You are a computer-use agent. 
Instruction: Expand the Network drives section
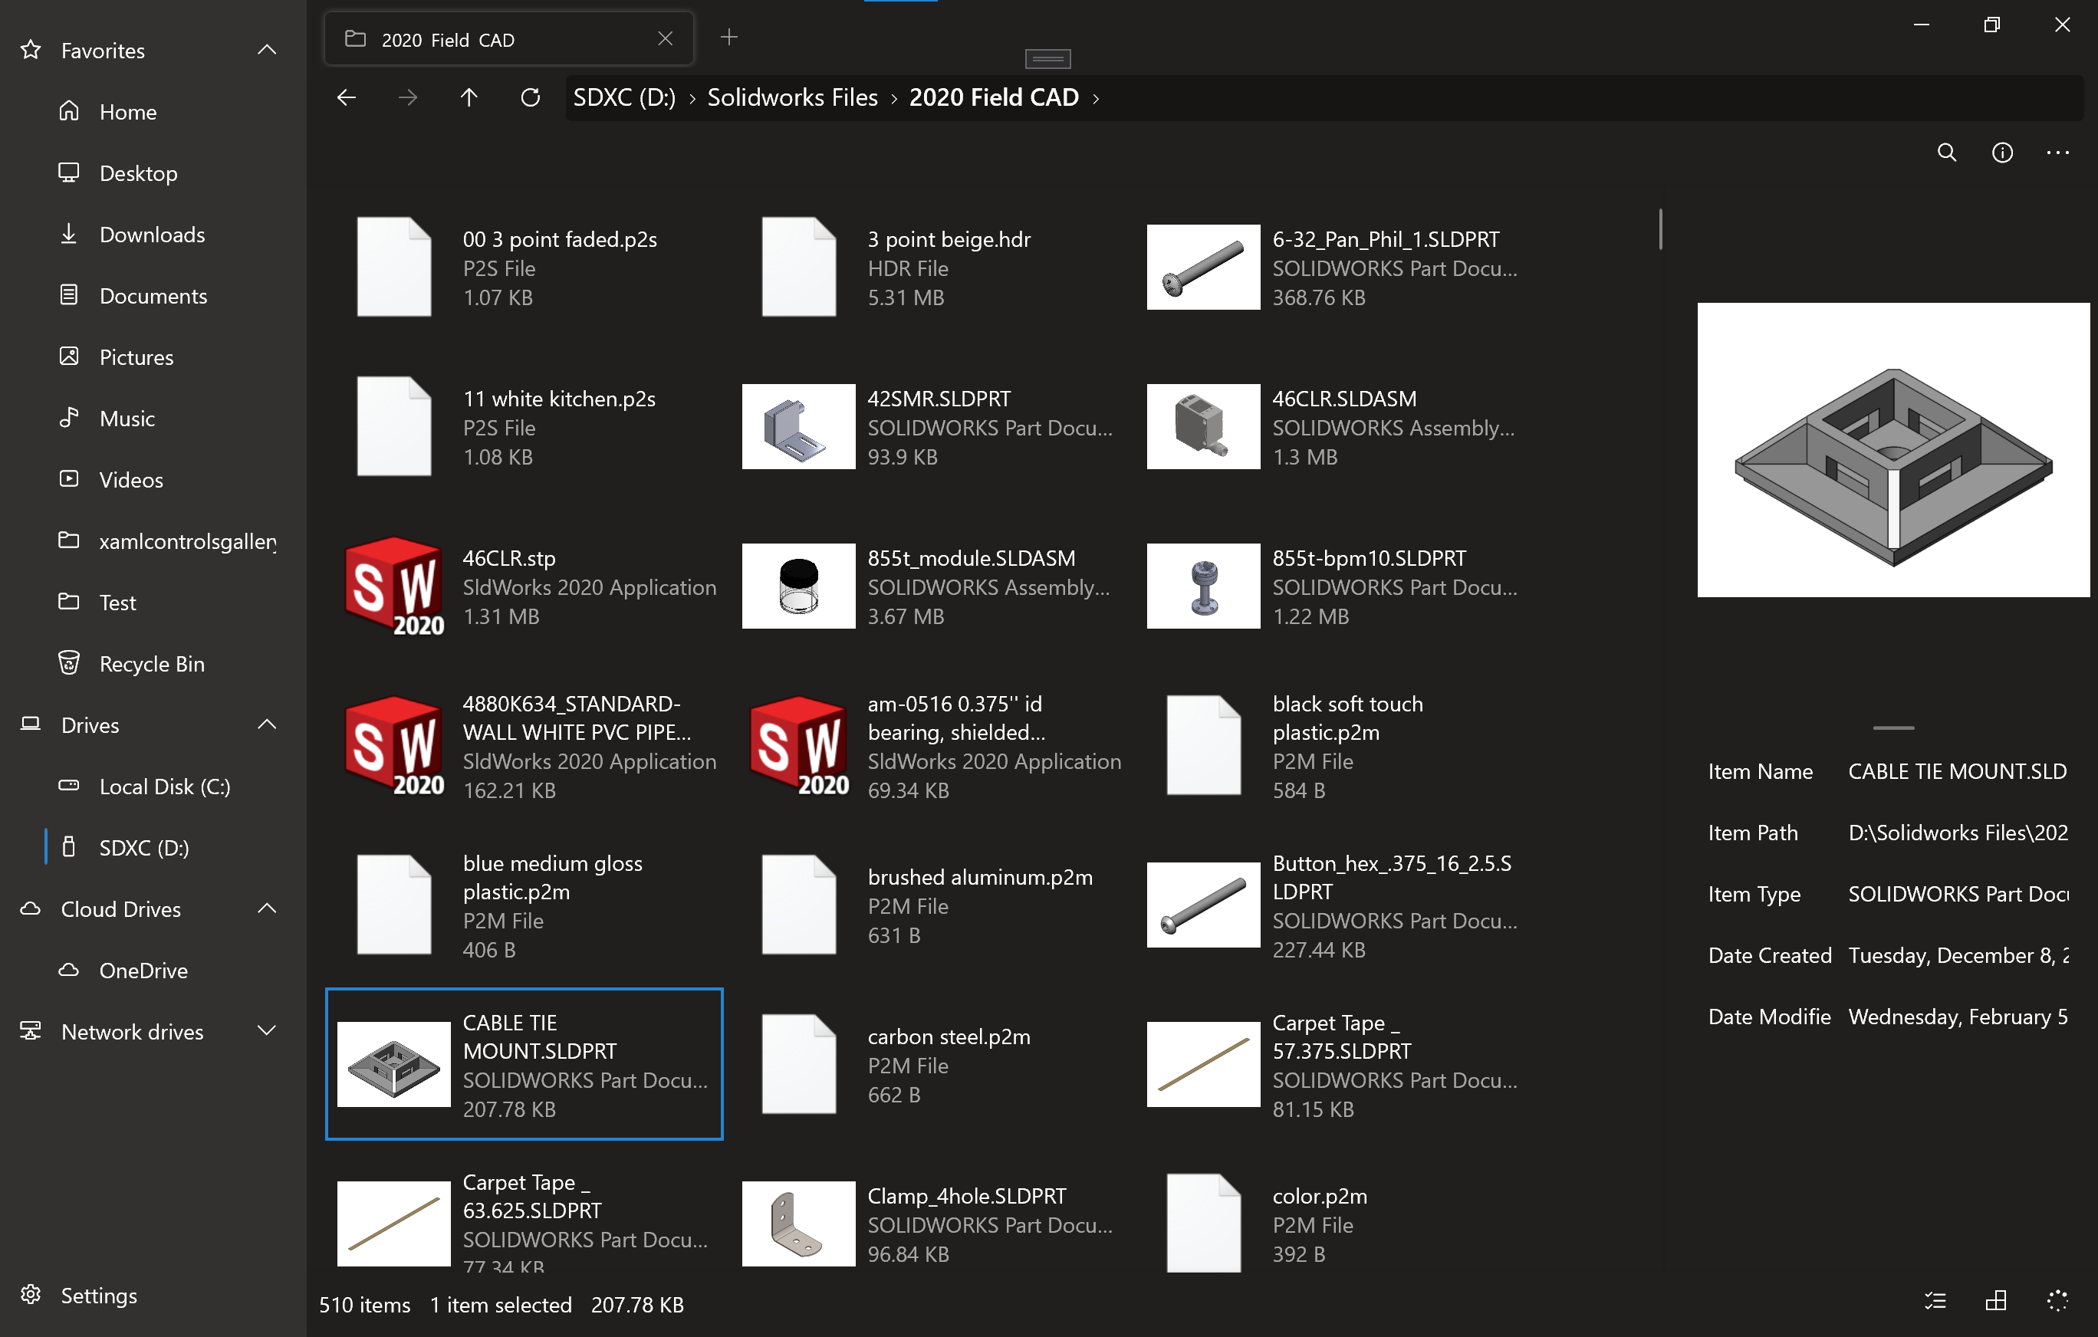coord(268,1031)
